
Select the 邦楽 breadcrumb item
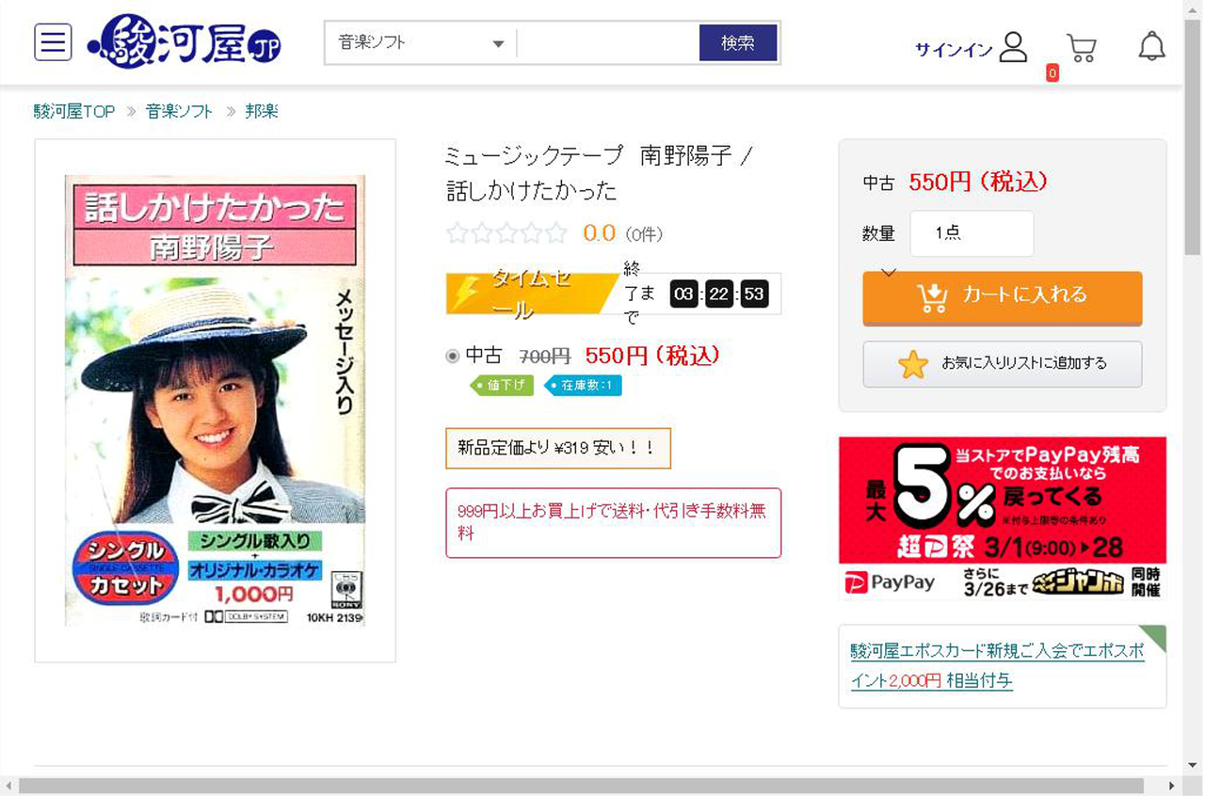[x=261, y=110]
